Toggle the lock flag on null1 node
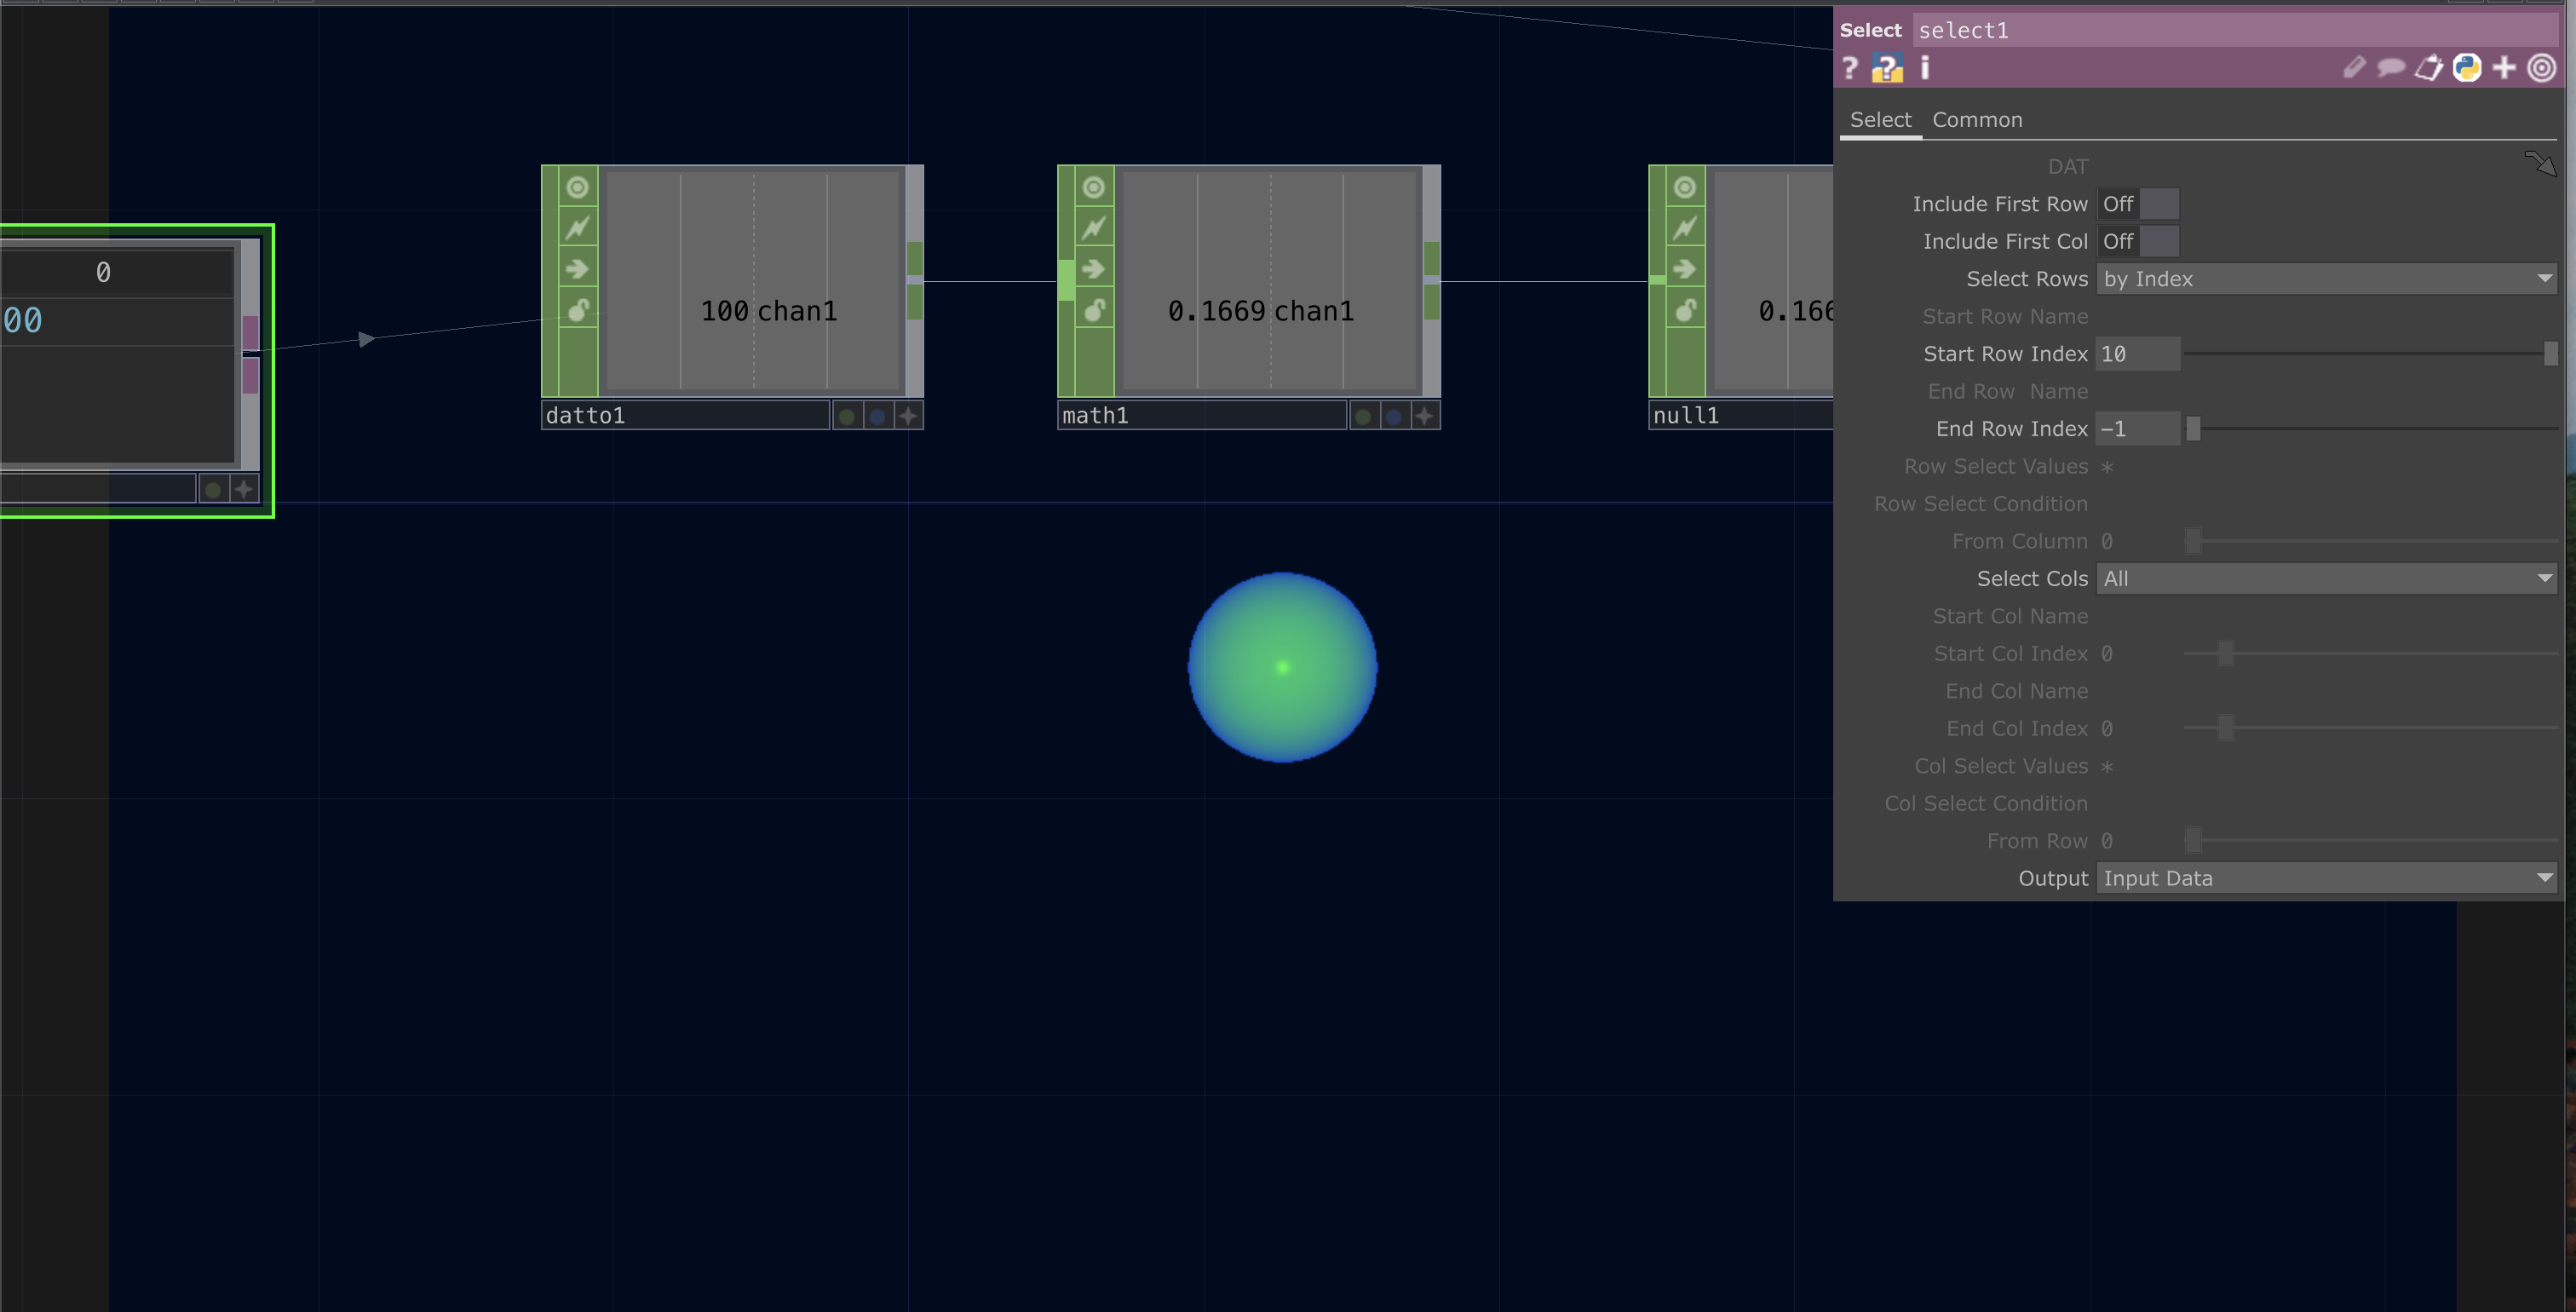The image size is (2576, 1312). pos(1684,310)
